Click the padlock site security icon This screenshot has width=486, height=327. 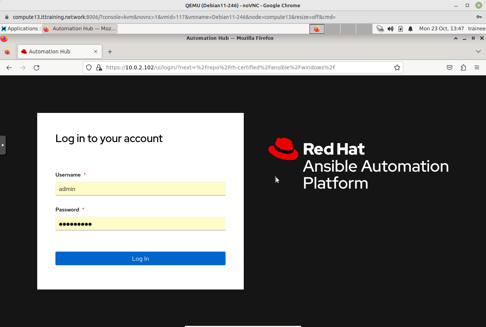point(99,67)
